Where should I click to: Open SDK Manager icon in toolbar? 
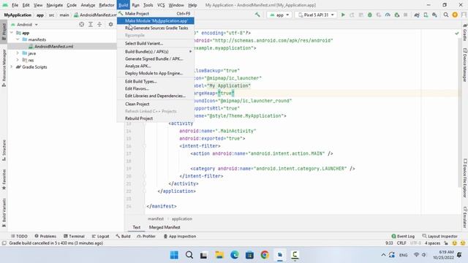(434, 15)
